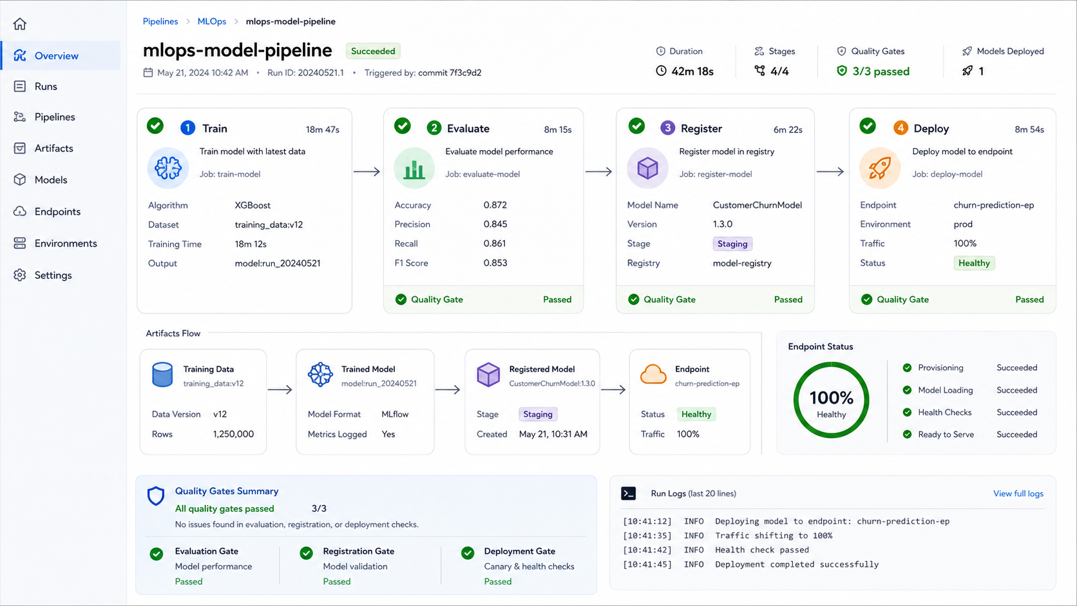Click the Registration Gate check icon
This screenshot has width=1077, height=606.
click(307, 553)
